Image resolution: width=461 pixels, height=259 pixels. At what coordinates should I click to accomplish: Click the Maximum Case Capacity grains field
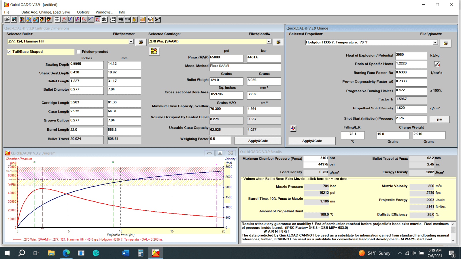(x=226, y=110)
